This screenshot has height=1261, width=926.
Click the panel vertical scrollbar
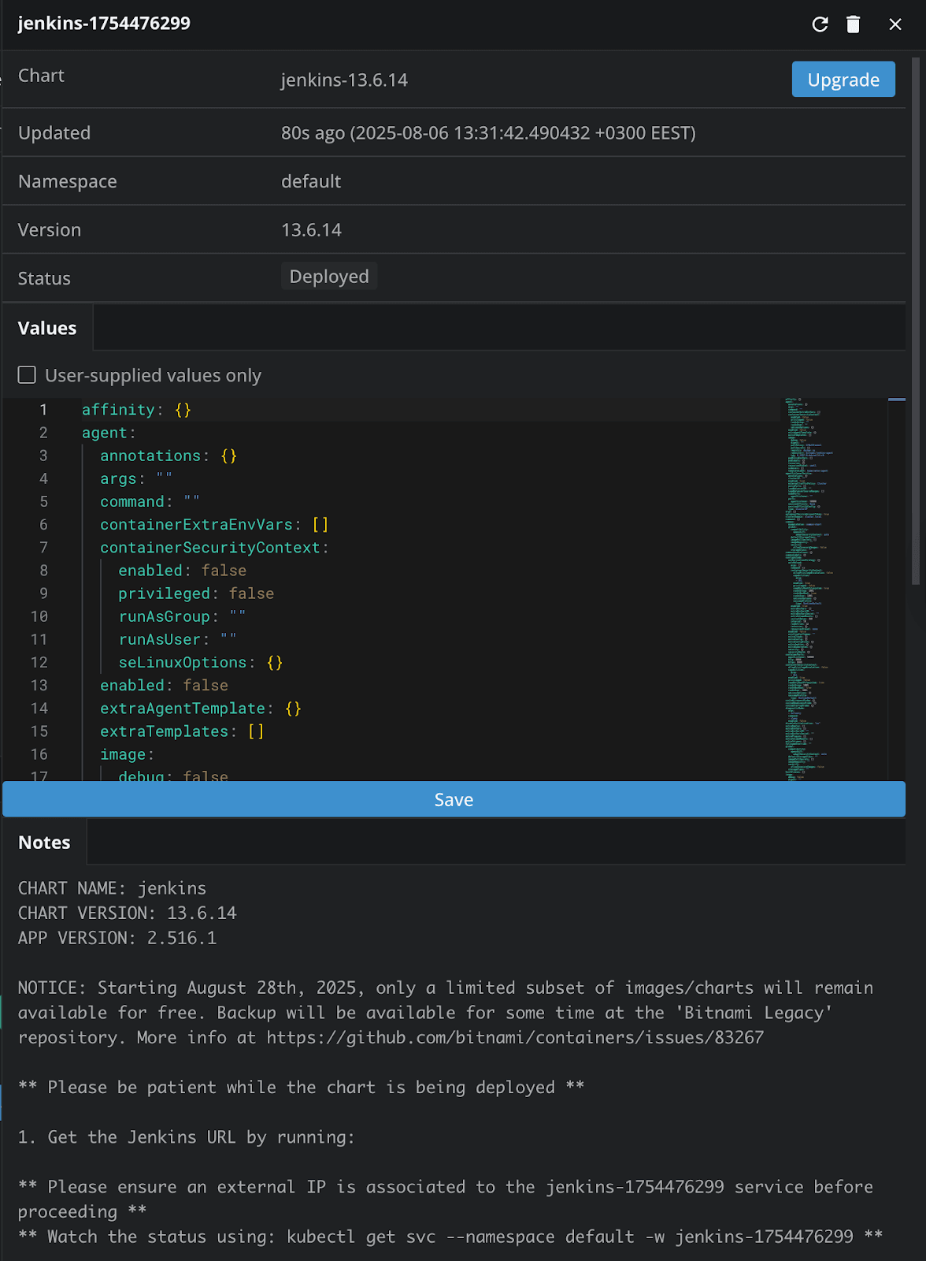tap(915, 315)
